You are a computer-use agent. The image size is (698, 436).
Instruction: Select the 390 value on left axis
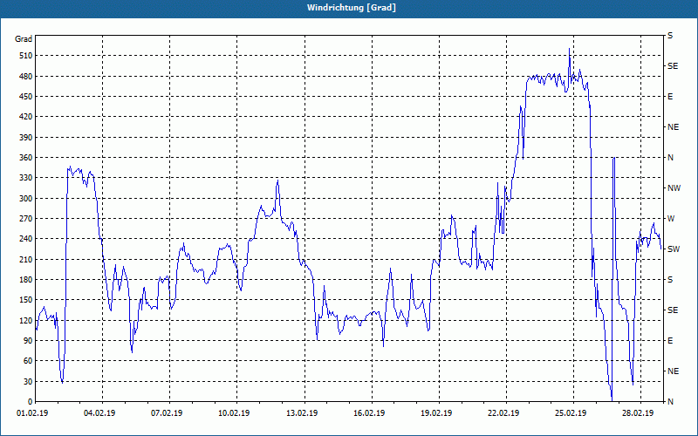[26, 138]
